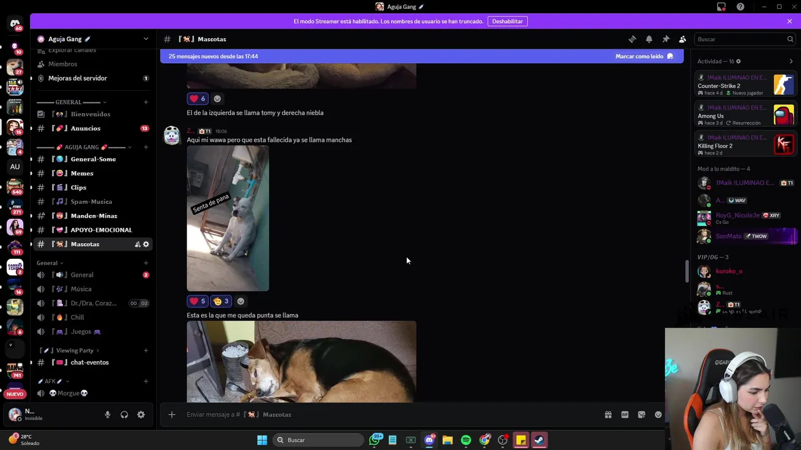Click the plus attach button in message bar
Viewport: 801px width, 450px height.
tap(171, 414)
